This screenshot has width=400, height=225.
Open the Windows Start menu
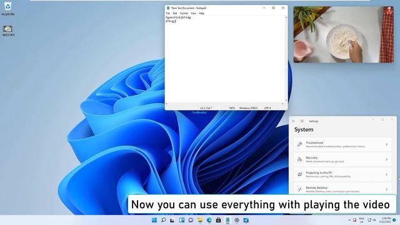(154, 220)
